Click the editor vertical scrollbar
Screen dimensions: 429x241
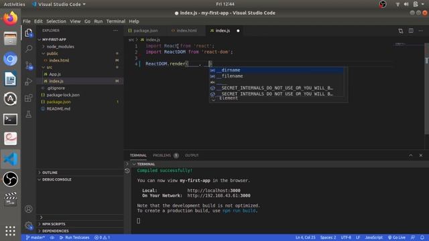[x=426, y=89]
